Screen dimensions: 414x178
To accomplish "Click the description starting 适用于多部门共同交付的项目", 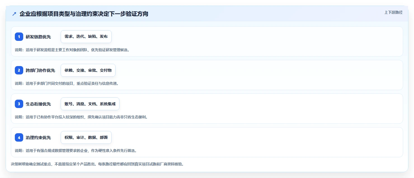I will click(x=67, y=83).
